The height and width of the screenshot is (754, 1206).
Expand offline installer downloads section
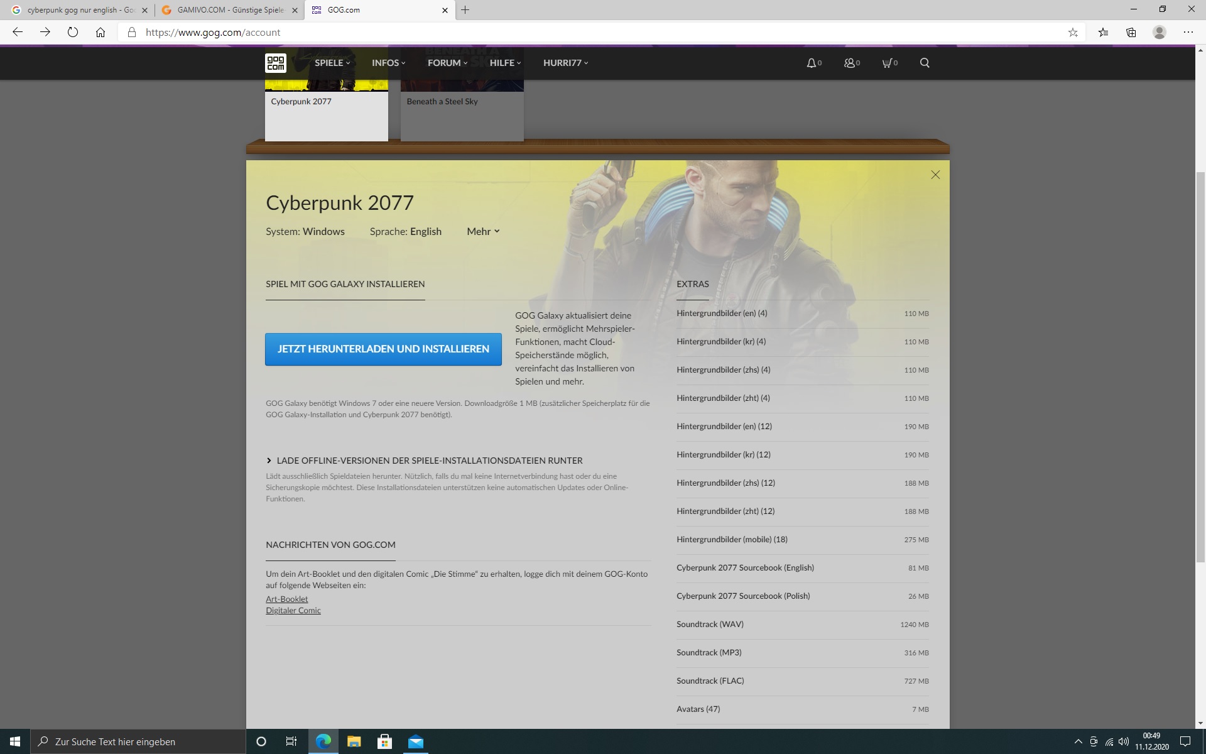point(425,461)
